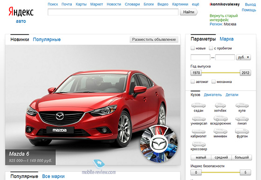Select the кроссовер body icon
The image size is (261, 180).
tap(199, 144)
